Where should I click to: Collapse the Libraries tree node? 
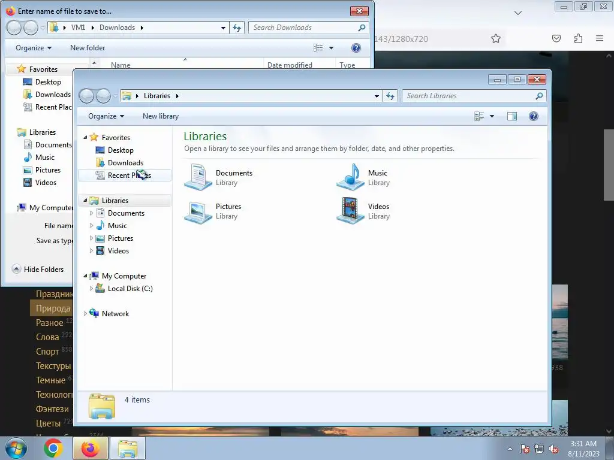pyautogui.click(x=85, y=200)
